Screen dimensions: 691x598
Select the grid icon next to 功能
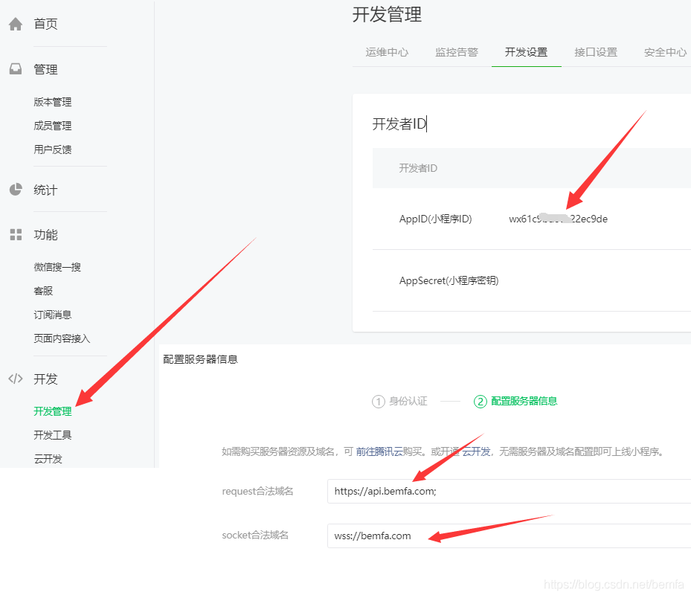click(x=15, y=234)
